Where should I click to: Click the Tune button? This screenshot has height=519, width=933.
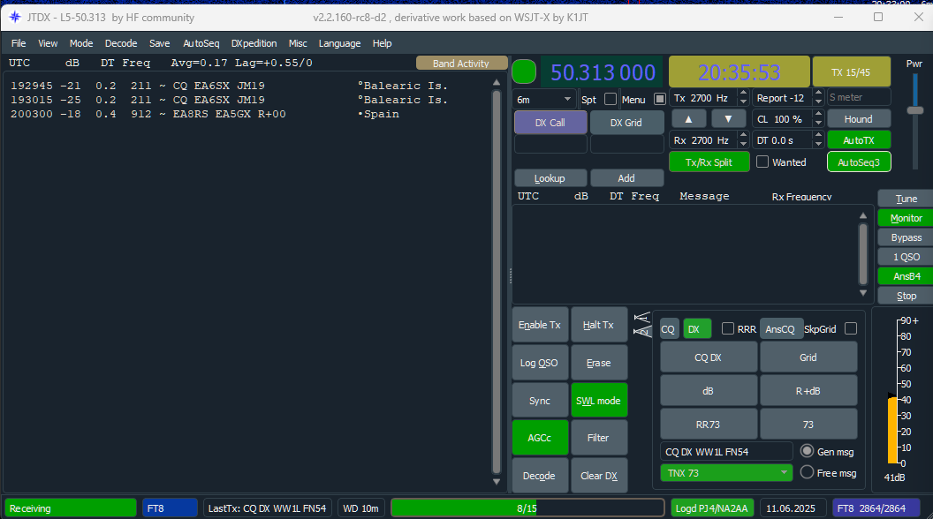coord(906,199)
